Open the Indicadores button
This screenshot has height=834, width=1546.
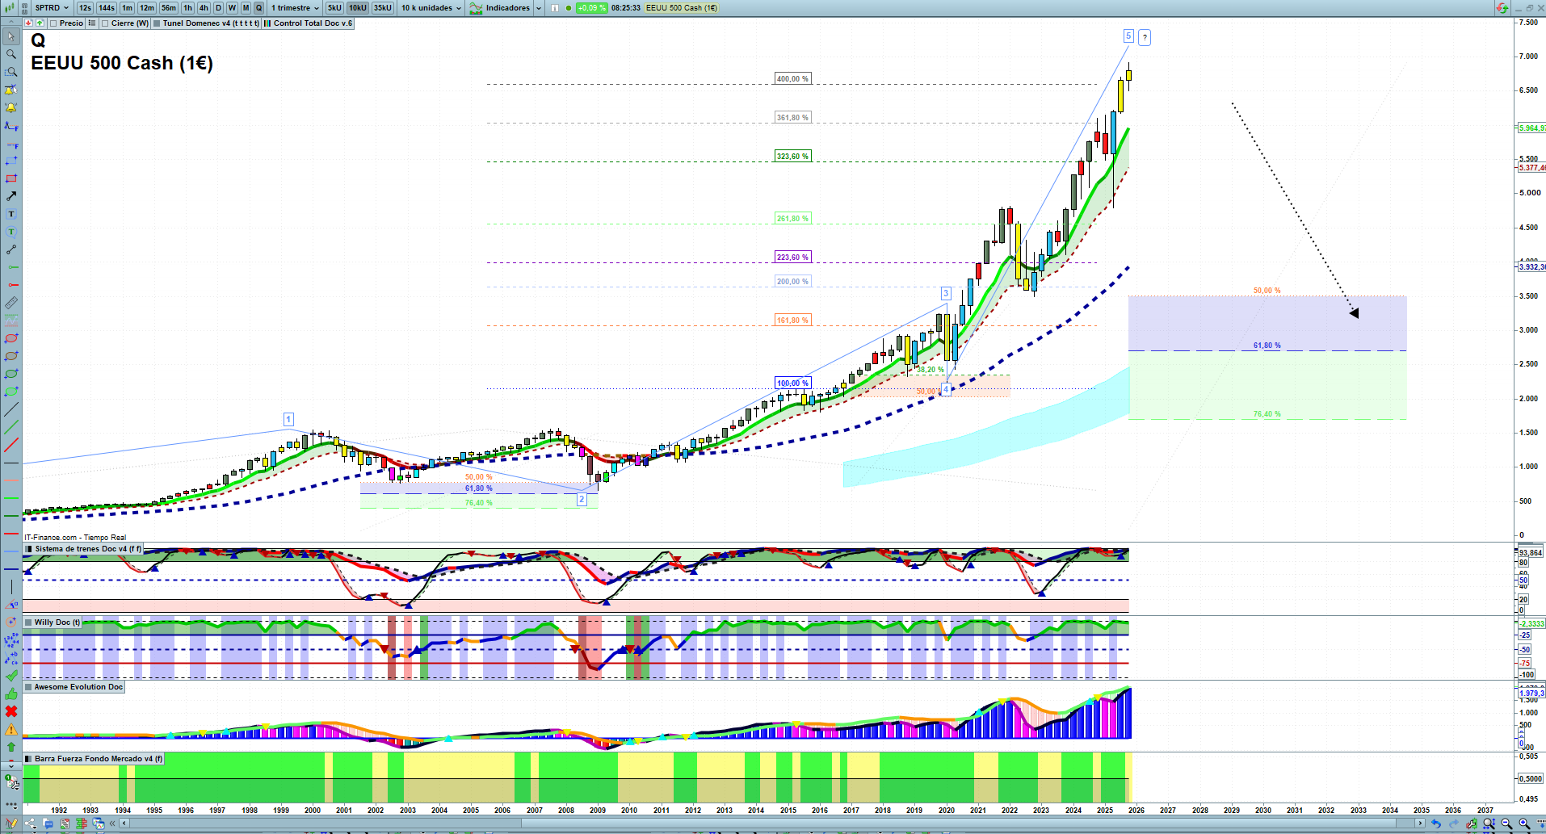(x=500, y=8)
